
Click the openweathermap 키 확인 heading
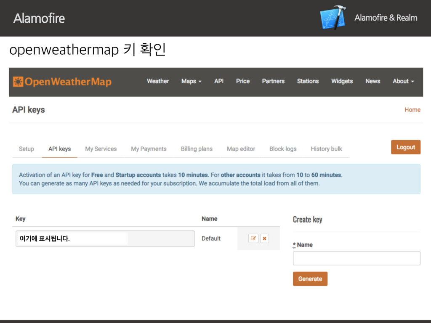[88, 50]
